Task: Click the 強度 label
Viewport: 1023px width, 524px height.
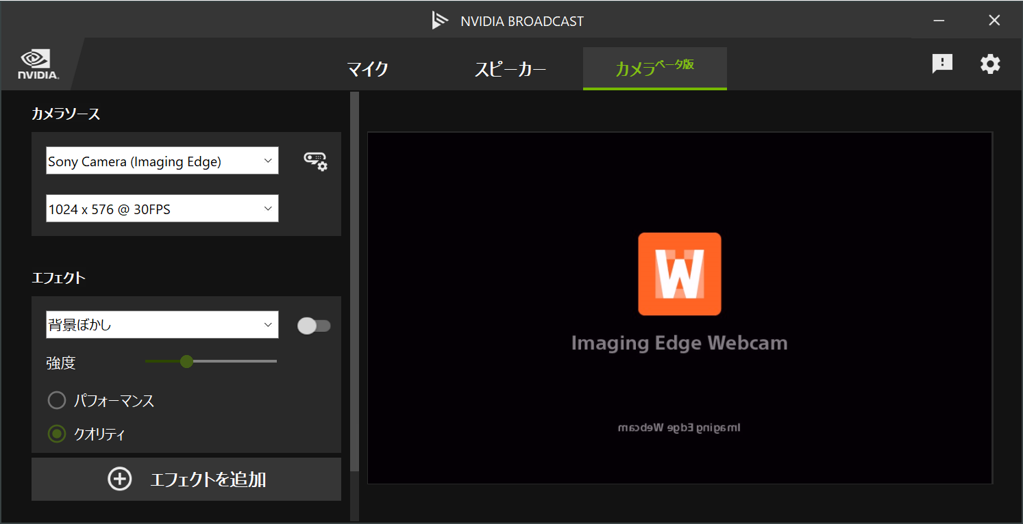Action: (x=61, y=363)
